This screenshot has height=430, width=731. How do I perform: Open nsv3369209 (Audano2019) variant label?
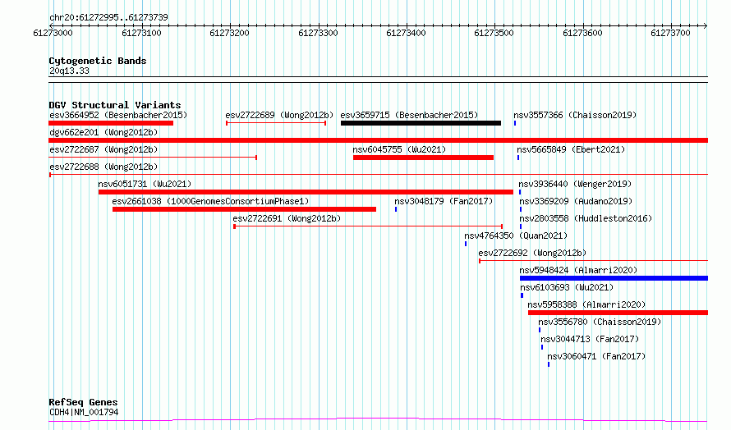point(576,201)
